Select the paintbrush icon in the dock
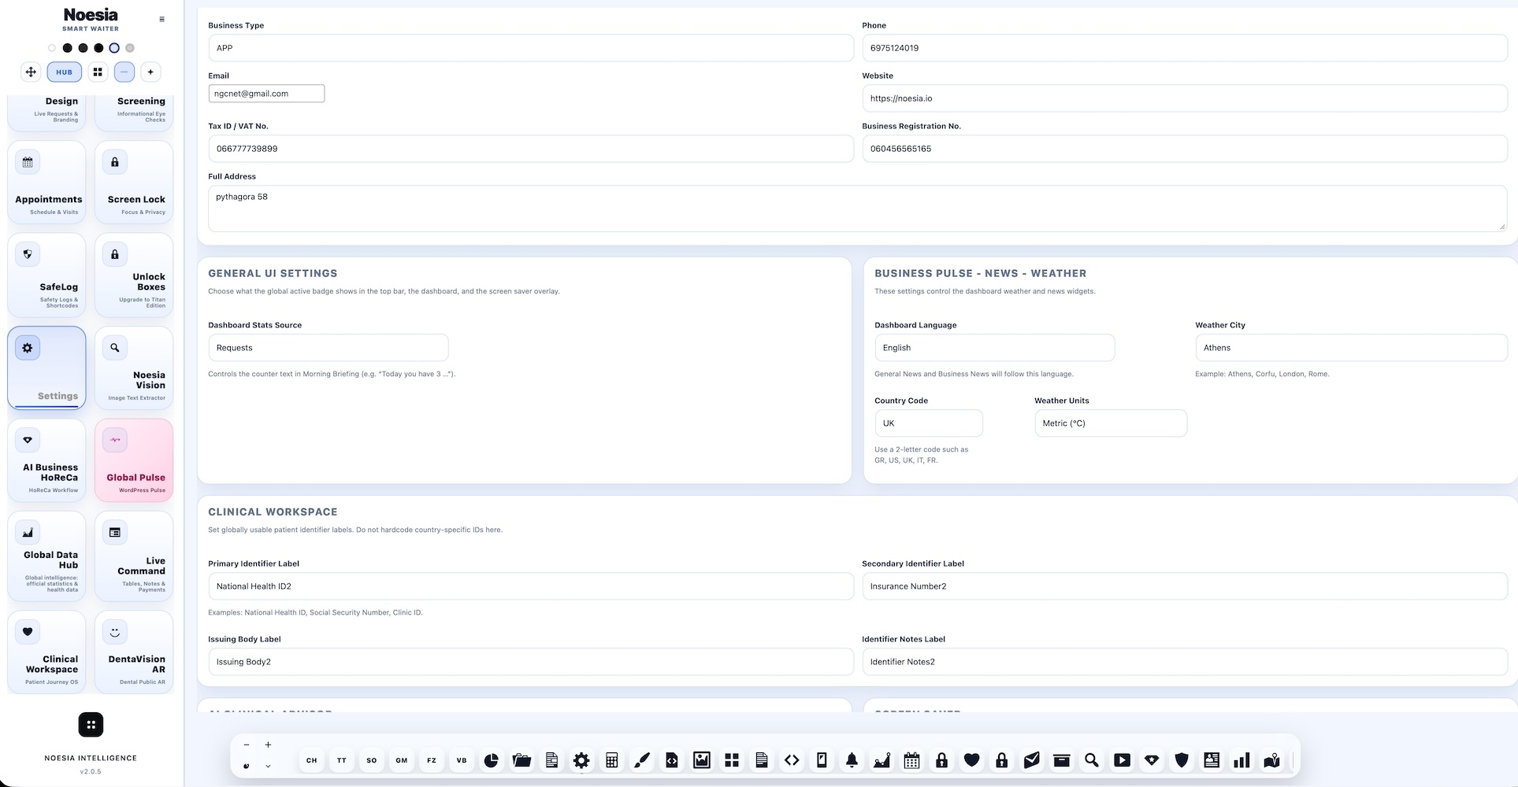Viewport: 1518px width, 787px height. click(x=641, y=760)
